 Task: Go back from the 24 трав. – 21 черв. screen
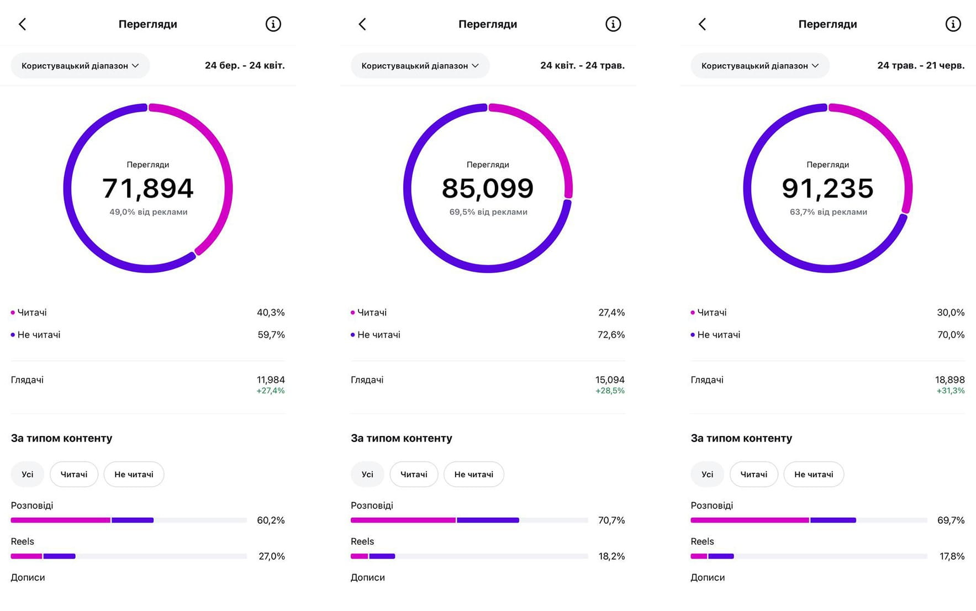click(x=702, y=24)
